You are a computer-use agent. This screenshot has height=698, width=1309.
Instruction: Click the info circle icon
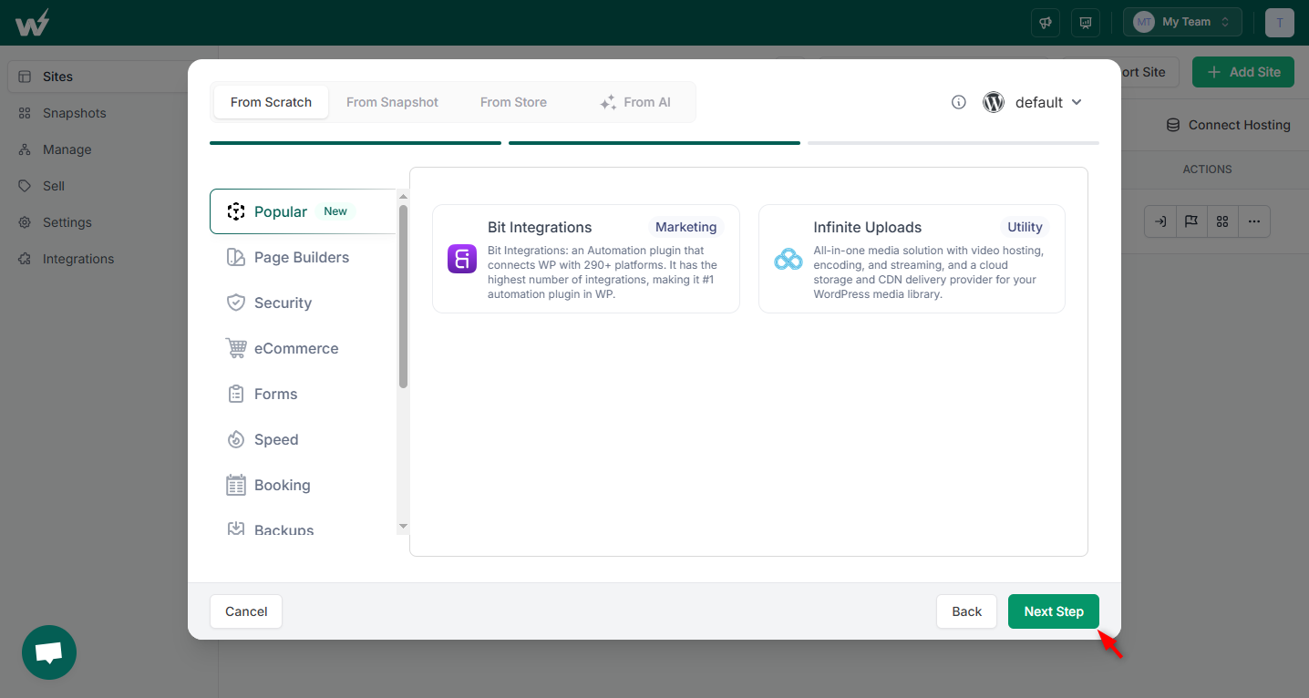pos(958,102)
